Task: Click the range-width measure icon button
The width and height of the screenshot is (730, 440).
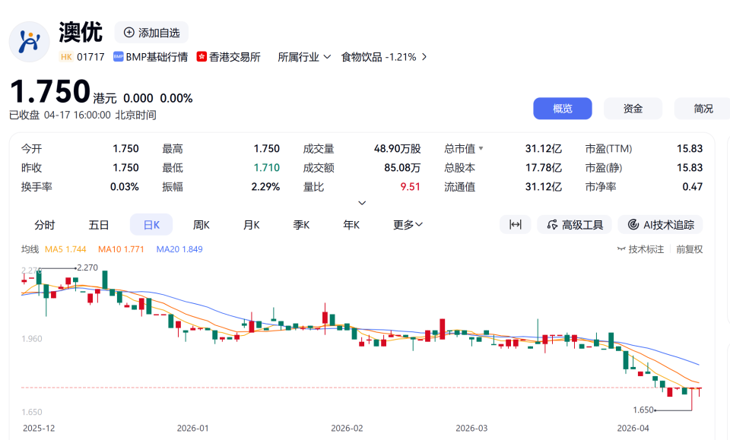Action: [x=515, y=225]
